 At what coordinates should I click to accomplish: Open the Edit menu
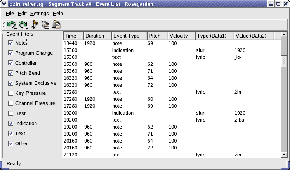(x=22, y=14)
